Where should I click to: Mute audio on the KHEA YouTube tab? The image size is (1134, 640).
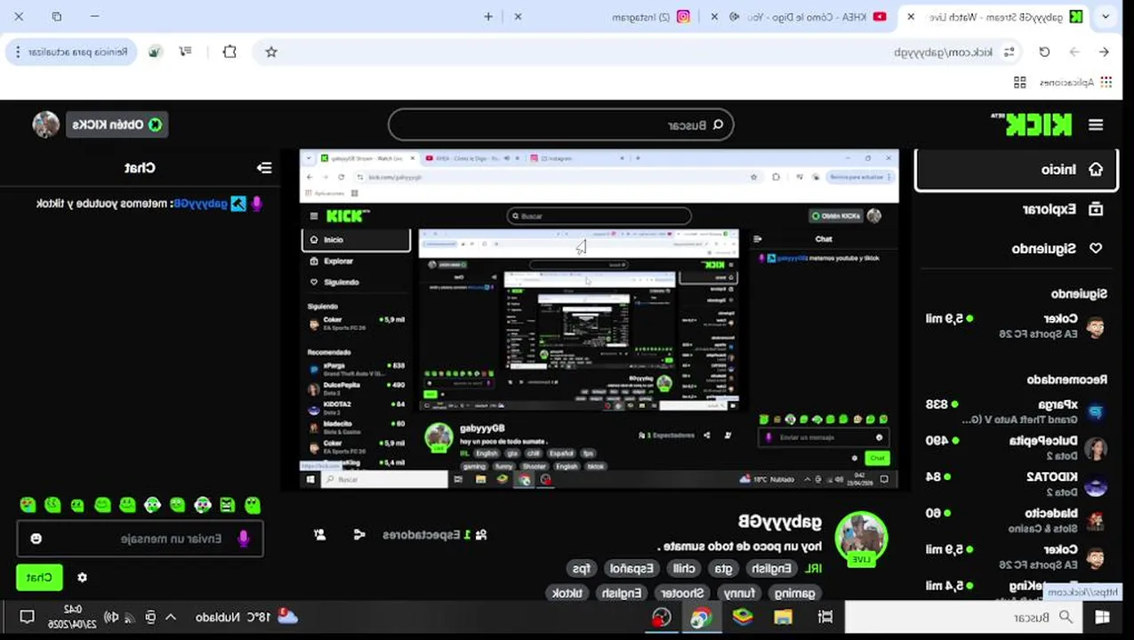pyautogui.click(x=735, y=16)
